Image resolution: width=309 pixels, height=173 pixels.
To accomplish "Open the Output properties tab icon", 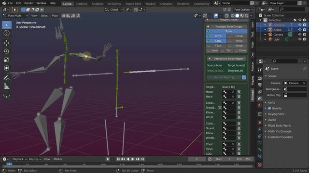I will pyautogui.click(x=260, y=85).
